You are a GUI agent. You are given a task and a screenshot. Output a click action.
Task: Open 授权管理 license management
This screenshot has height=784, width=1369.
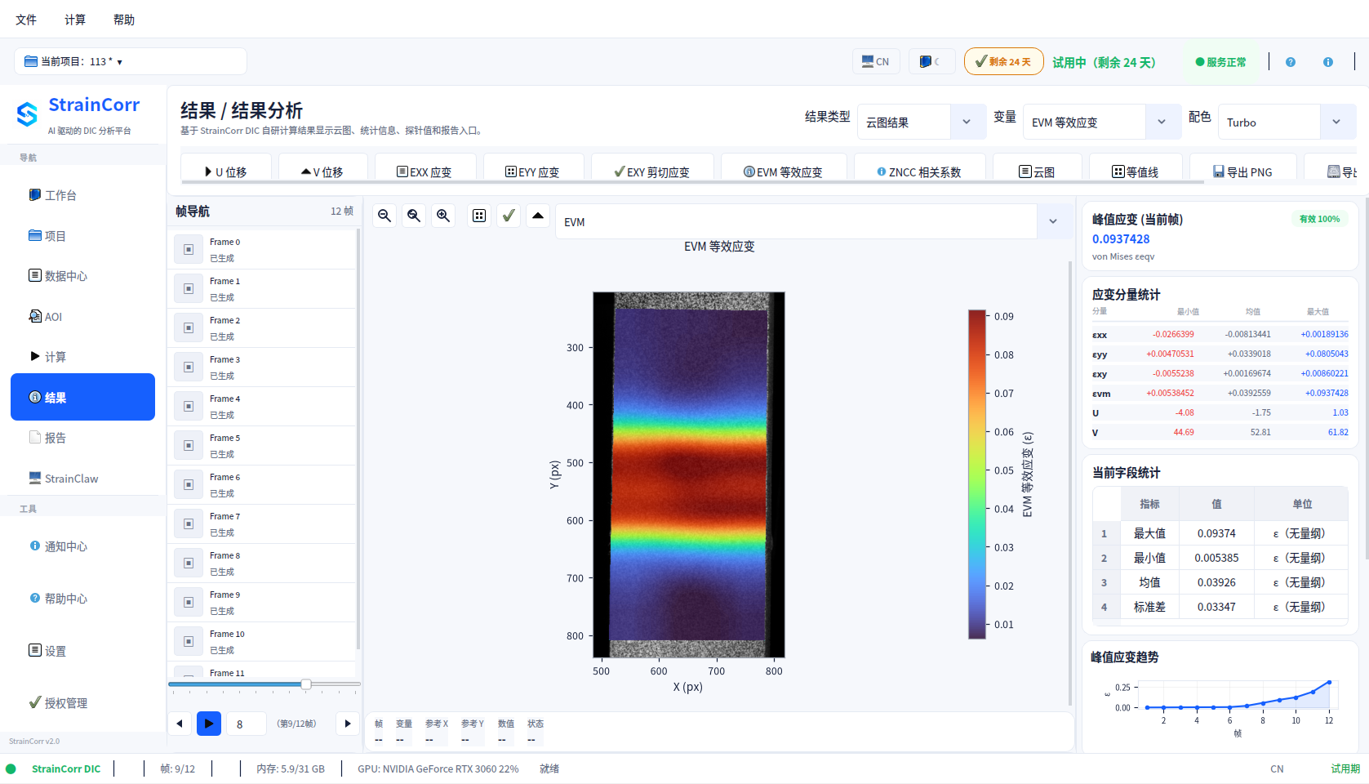point(82,703)
